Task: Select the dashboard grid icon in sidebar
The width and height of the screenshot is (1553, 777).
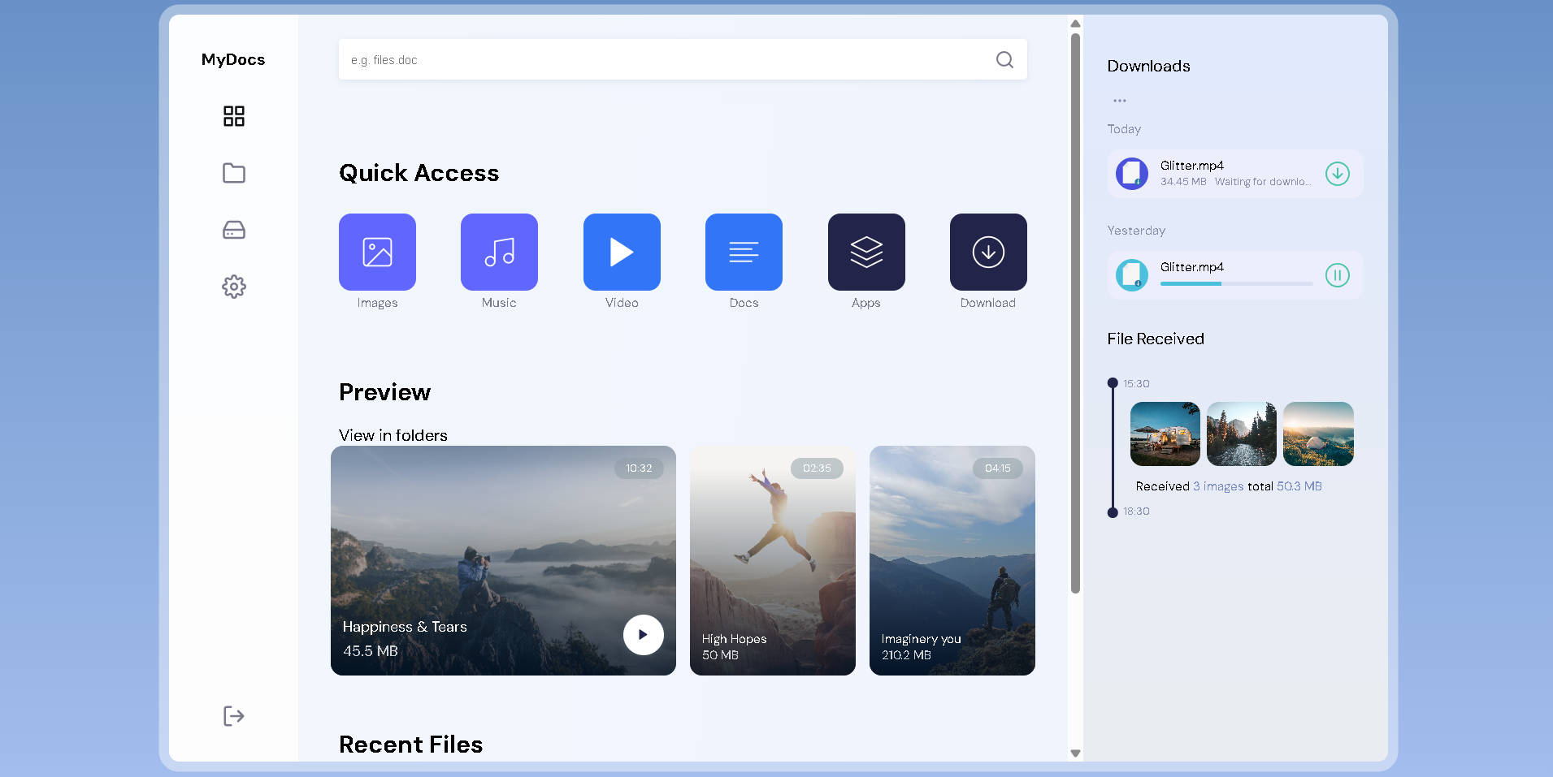Action: point(234,116)
